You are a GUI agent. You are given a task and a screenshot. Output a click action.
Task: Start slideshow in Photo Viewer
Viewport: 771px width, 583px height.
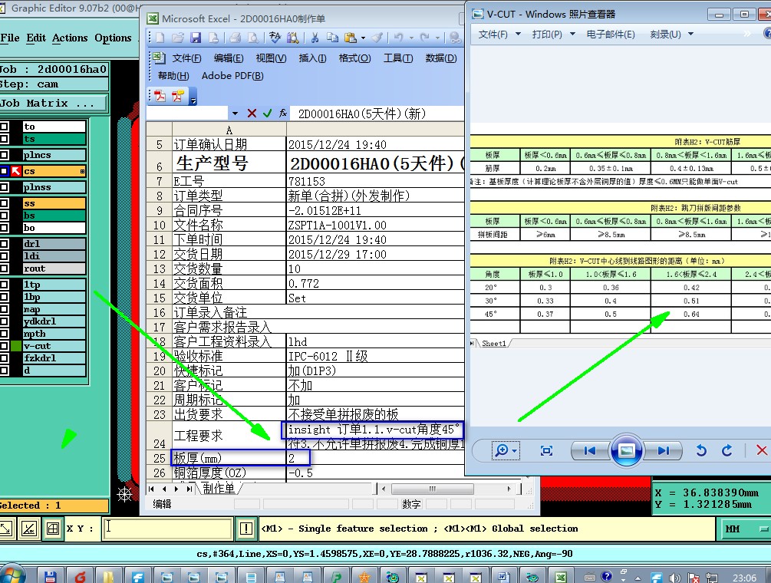click(x=627, y=450)
